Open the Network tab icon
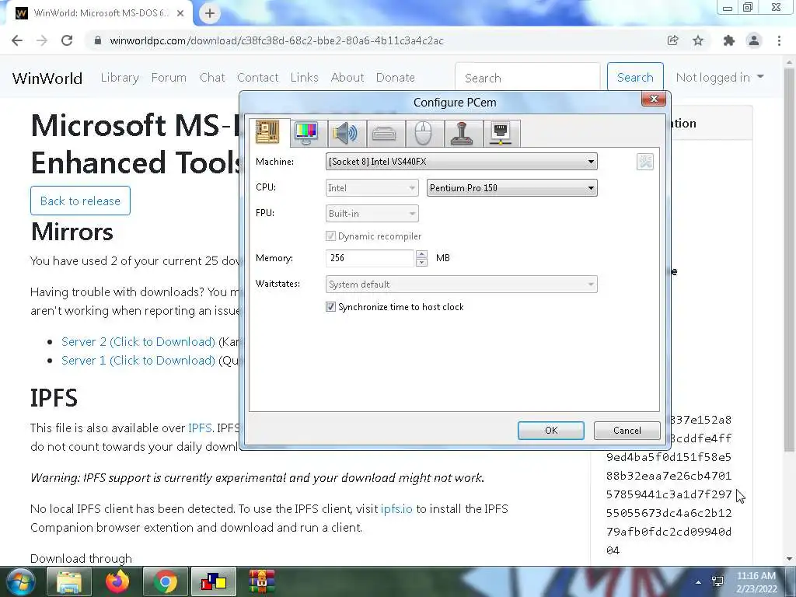Viewport: 796px width, 597px height. click(x=501, y=134)
